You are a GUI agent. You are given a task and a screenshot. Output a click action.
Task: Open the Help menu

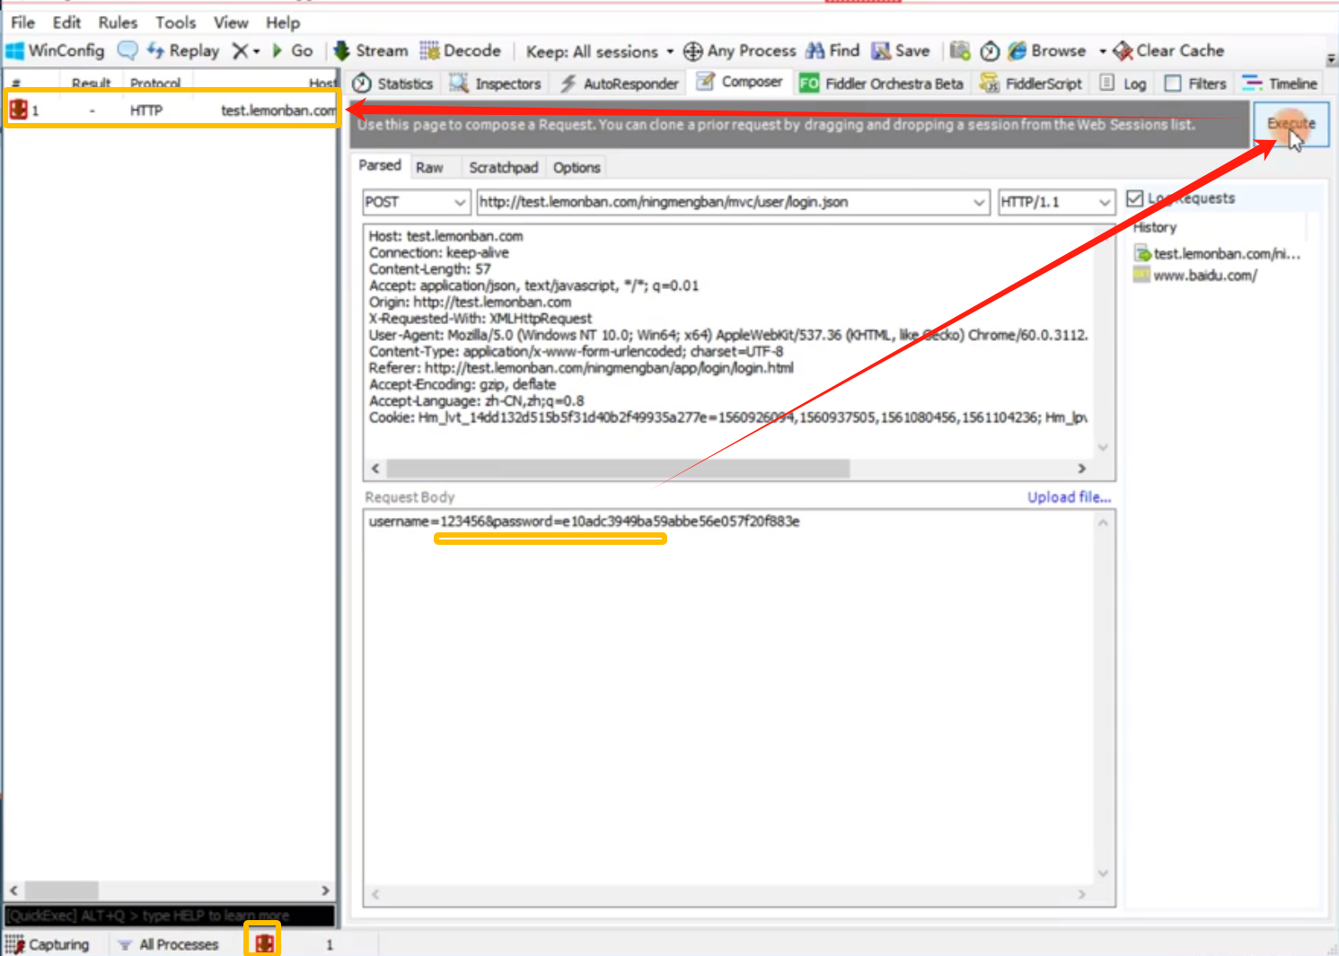click(x=283, y=22)
